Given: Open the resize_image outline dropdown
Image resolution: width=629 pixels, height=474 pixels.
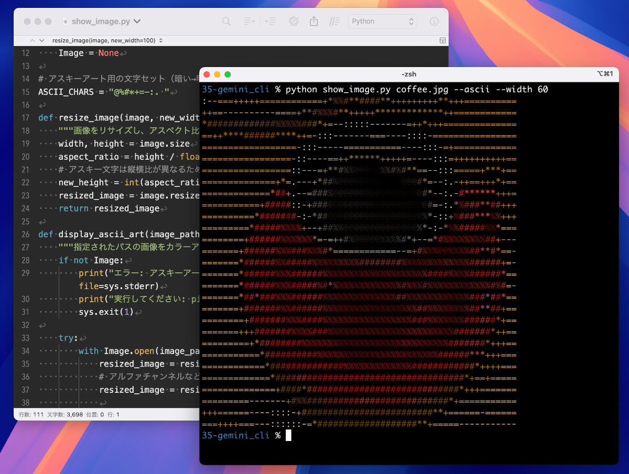Looking at the screenshot, I should [x=107, y=40].
